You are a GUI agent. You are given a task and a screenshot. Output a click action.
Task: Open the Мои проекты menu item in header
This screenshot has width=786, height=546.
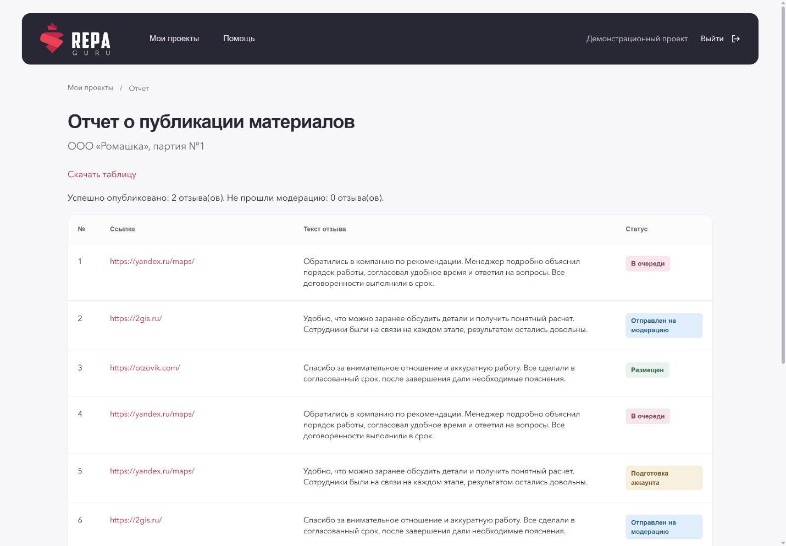tap(174, 38)
